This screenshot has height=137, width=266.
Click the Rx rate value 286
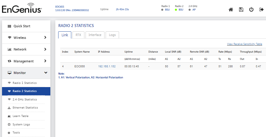(x=230, y=66)
